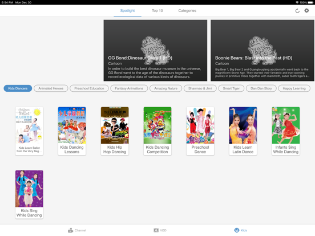Open Kids Hip Hop Dancing poster

point(115,131)
